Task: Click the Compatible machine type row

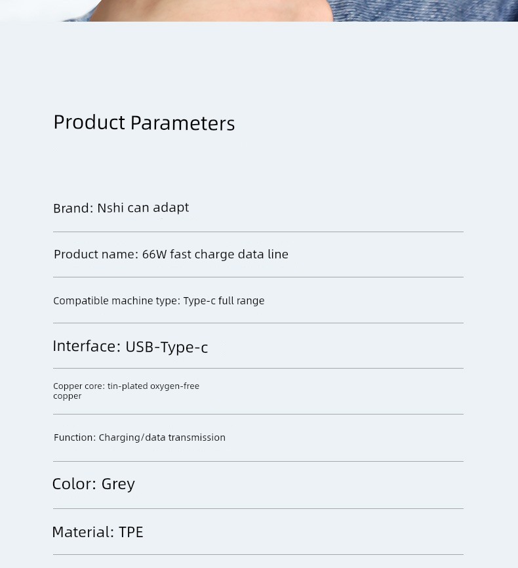Action: click(159, 301)
